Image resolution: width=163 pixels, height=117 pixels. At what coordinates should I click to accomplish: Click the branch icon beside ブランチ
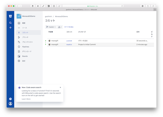19,37
